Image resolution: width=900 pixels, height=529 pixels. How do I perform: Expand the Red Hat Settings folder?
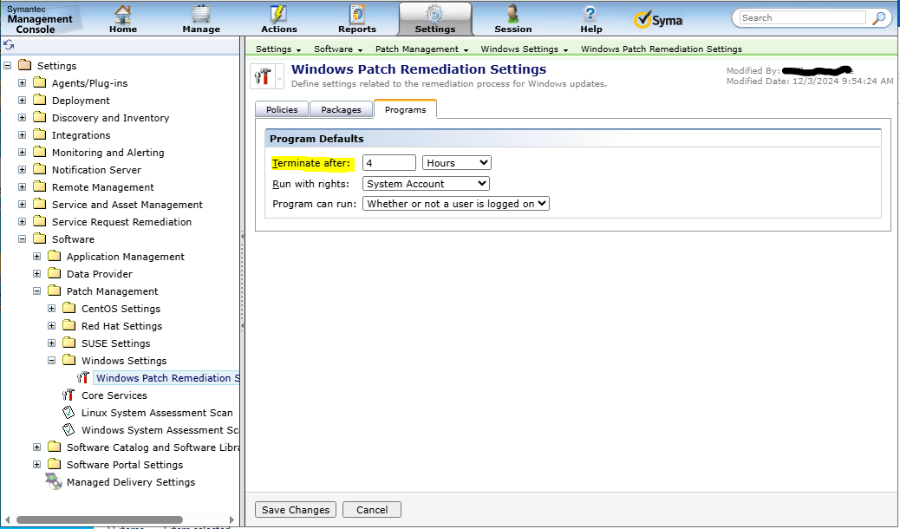tap(52, 326)
